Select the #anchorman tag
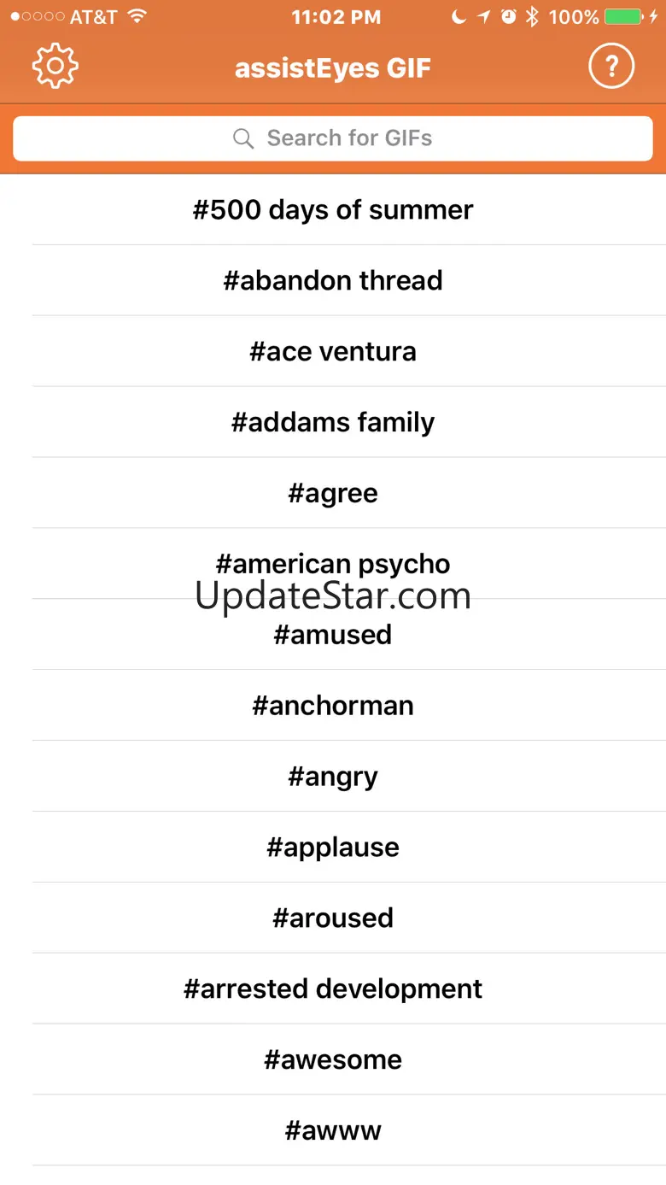This screenshot has width=666, height=1185. 333,706
